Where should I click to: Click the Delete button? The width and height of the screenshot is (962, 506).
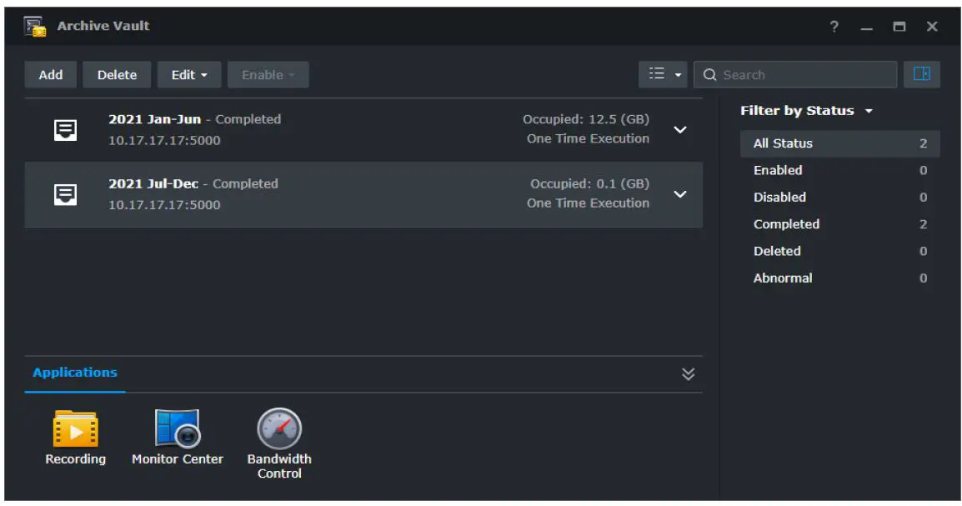pyautogui.click(x=117, y=75)
